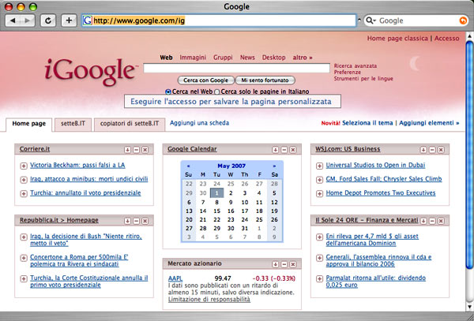
Task: Click the AAPL stock ticker link
Action: [175, 278]
